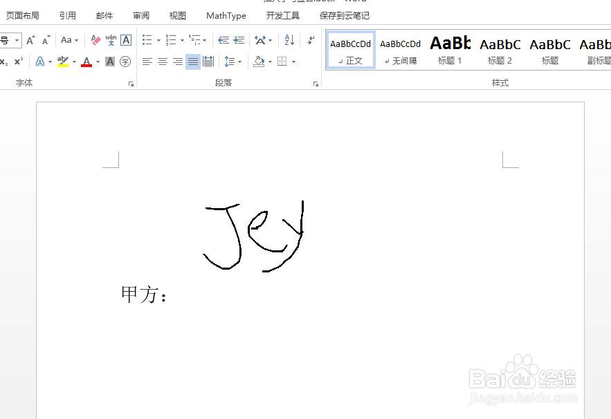The width and height of the screenshot is (611, 419).
Task: Open the Change Case (Aa) dropdown
Action: [66, 39]
